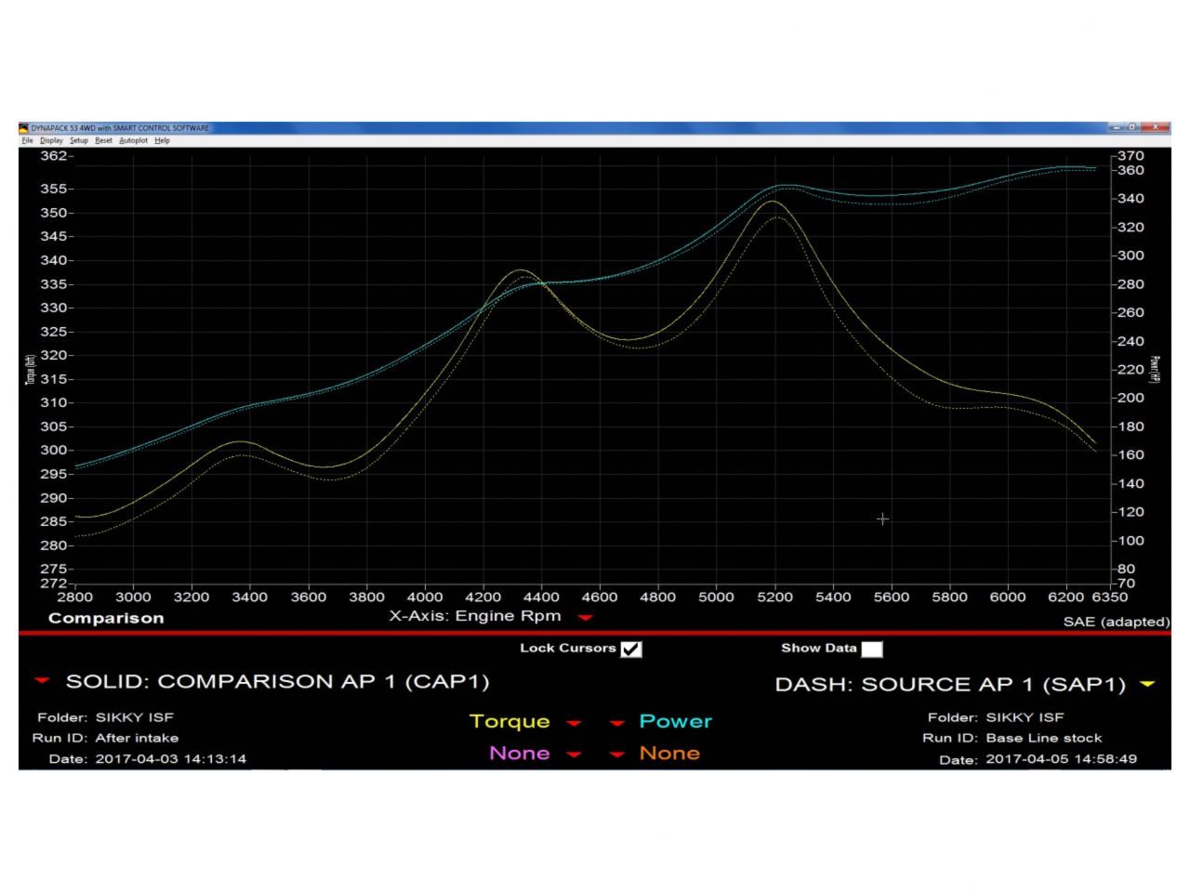Open the magenta None channel dropdown arrow
The image size is (1190, 892).
(x=574, y=754)
